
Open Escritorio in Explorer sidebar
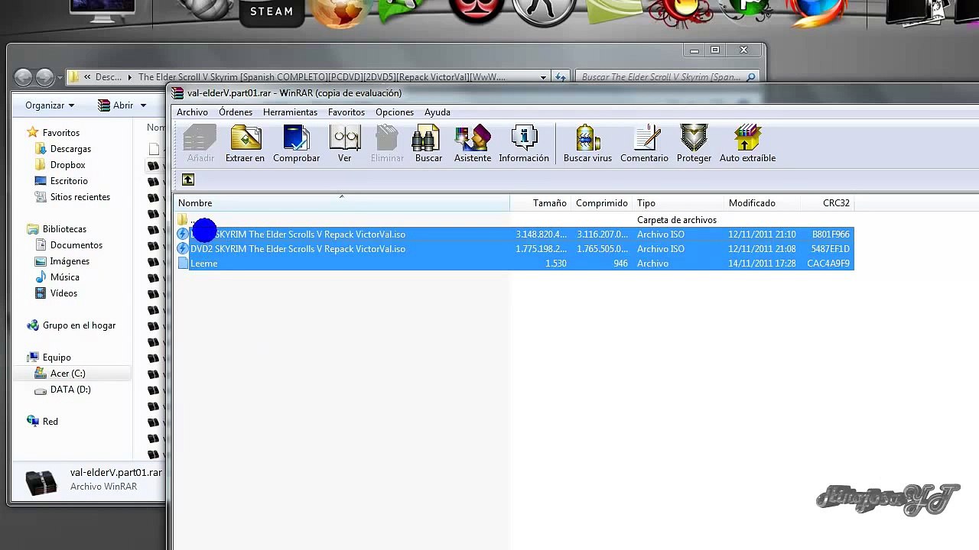pos(69,181)
